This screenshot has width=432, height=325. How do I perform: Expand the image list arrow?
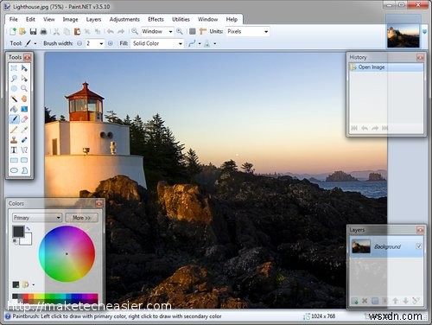424,32
